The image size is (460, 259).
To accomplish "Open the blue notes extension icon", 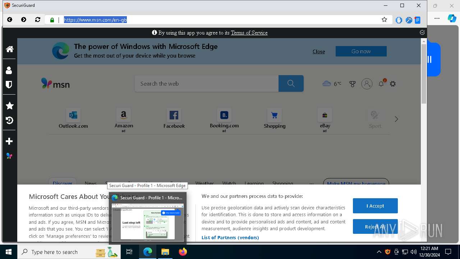I will pyautogui.click(x=418, y=20).
